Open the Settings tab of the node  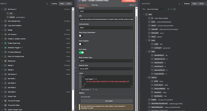point(94,5)
